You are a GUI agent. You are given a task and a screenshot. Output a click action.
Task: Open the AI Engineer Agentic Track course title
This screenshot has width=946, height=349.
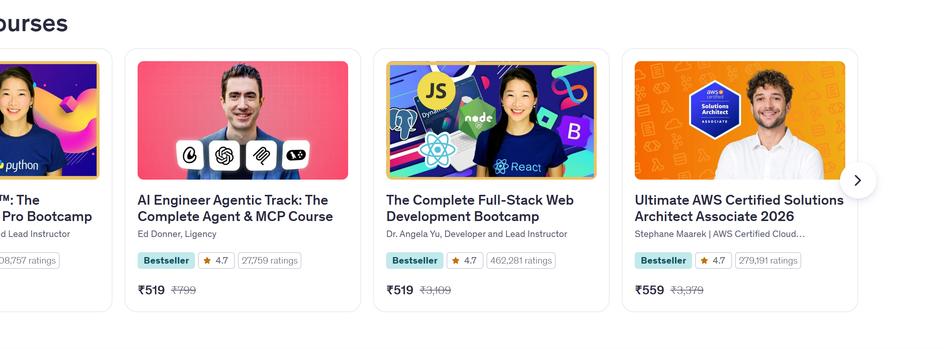[x=235, y=208]
